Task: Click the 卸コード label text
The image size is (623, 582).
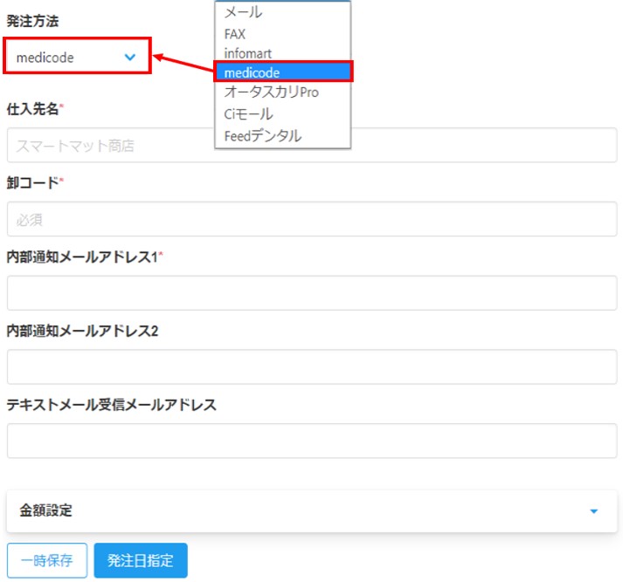Action: point(32,182)
